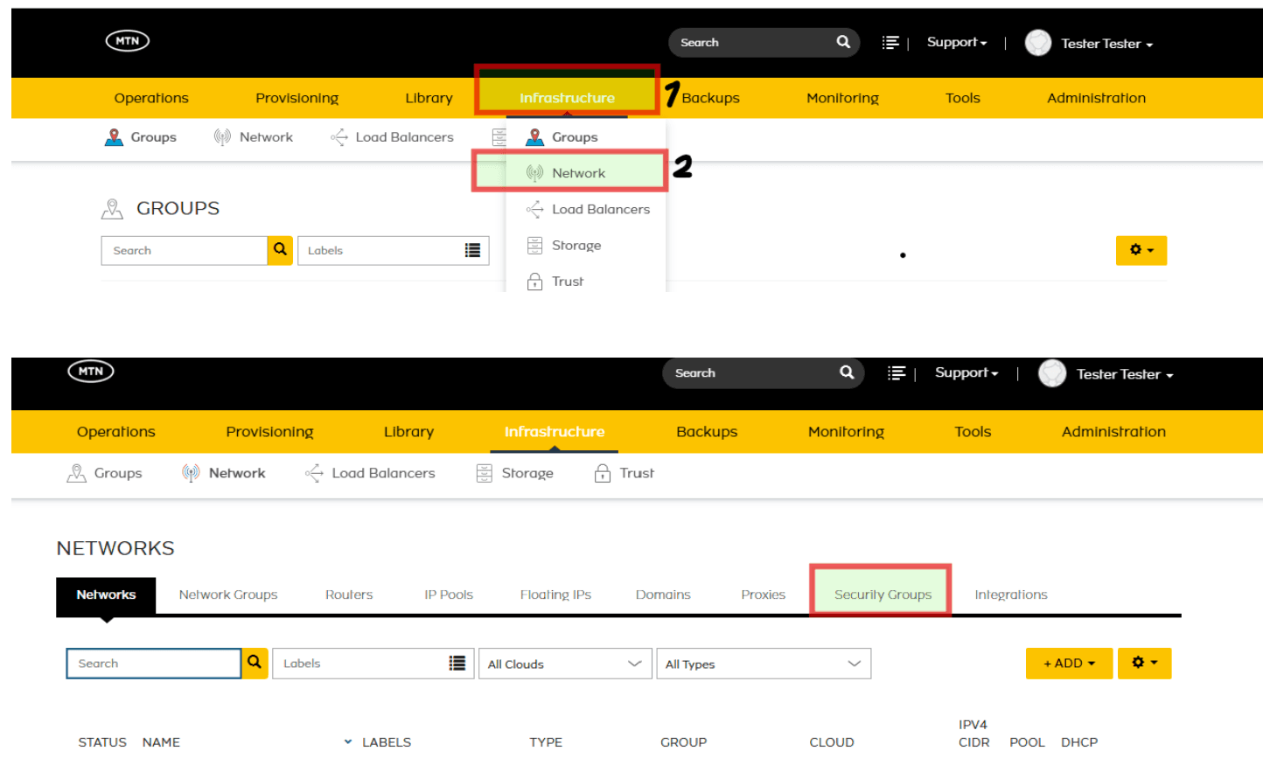The image size is (1270, 765).
Task: Switch to the Network Groups tab
Action: (x=228, y=595)
